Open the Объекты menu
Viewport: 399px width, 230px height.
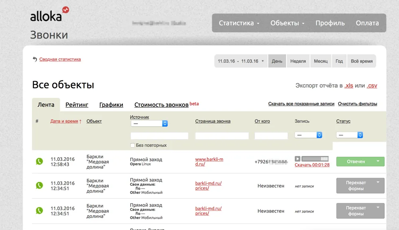tap(287, 23)
